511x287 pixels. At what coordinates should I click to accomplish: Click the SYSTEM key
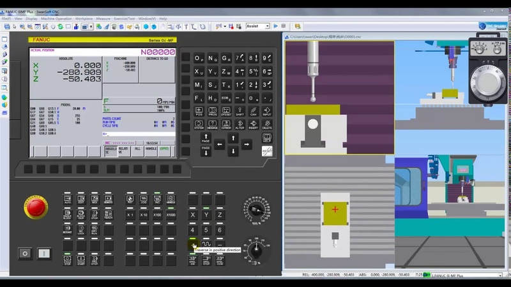click(199, 124)
